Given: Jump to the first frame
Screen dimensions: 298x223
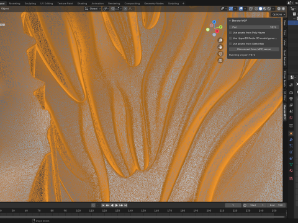Looking at the screenshot, I should click(x=103, y=205).
